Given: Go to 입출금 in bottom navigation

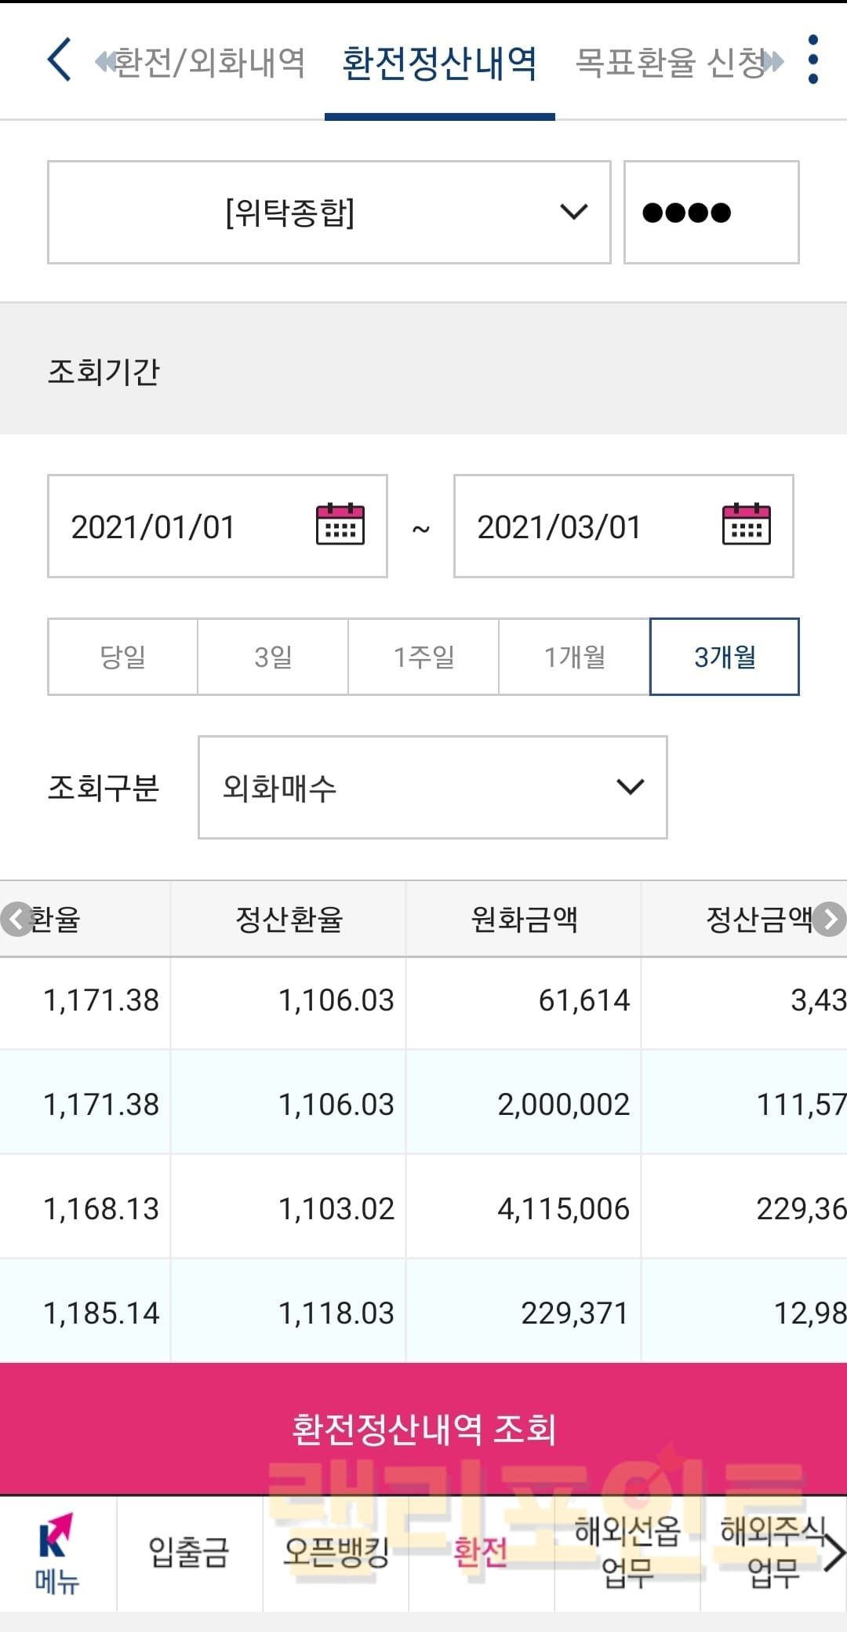Looking at the screenshot, I should pos(189,1554).
